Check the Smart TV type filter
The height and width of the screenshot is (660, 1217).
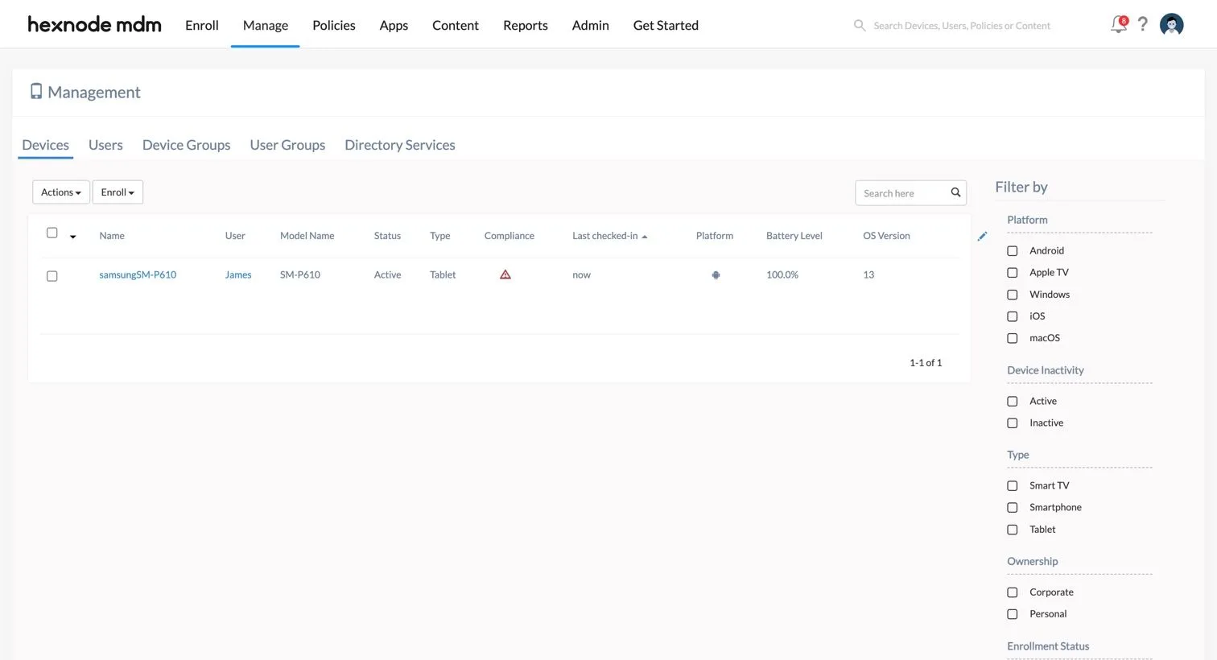coord(1013,485)
